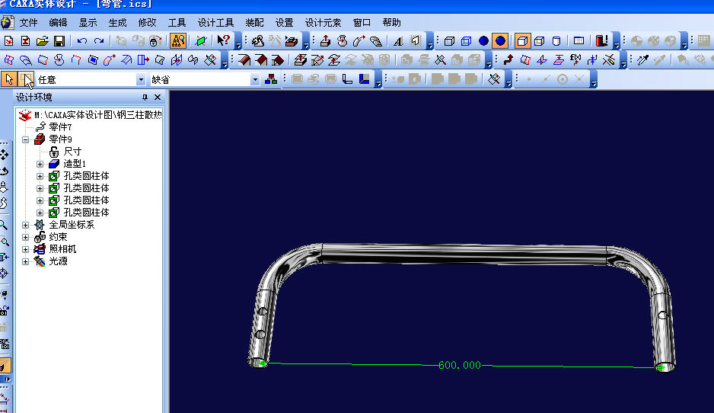714x413 pixels.
Task: Click the layout/dialog window icon
Action: point(579,41)
